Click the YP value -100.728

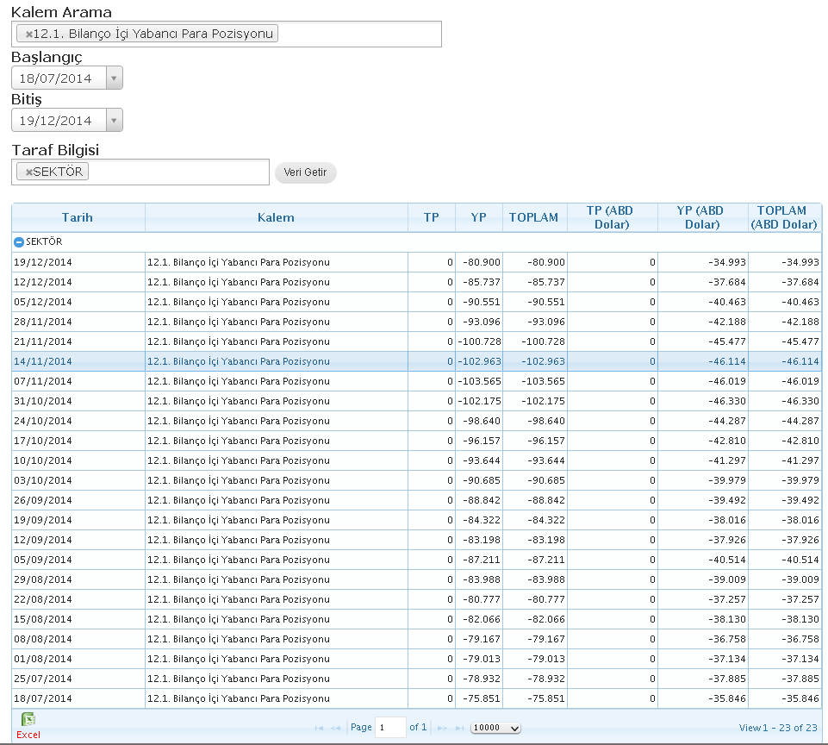(x=479, y=341)
